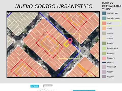Image resolution: width=122 pixels, height=91 pixels.
Task: Select the 'Área UP/APH' legend label
Action: tap(112, 48)
